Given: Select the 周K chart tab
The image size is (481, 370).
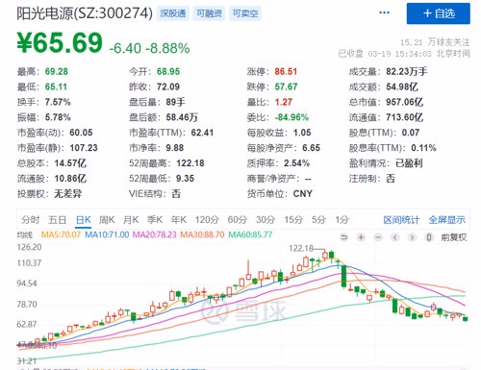Looking at the screenshot, I should tap(107, 220).
